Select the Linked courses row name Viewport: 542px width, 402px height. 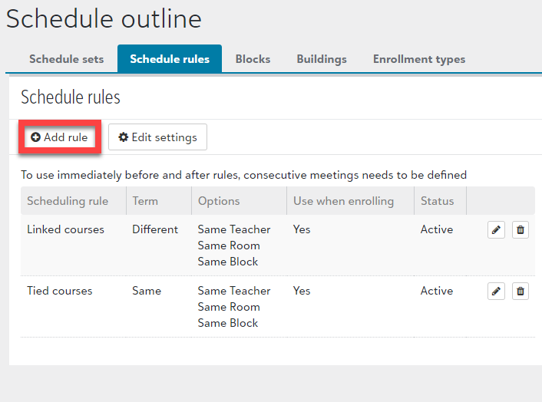tap(65, 229)
